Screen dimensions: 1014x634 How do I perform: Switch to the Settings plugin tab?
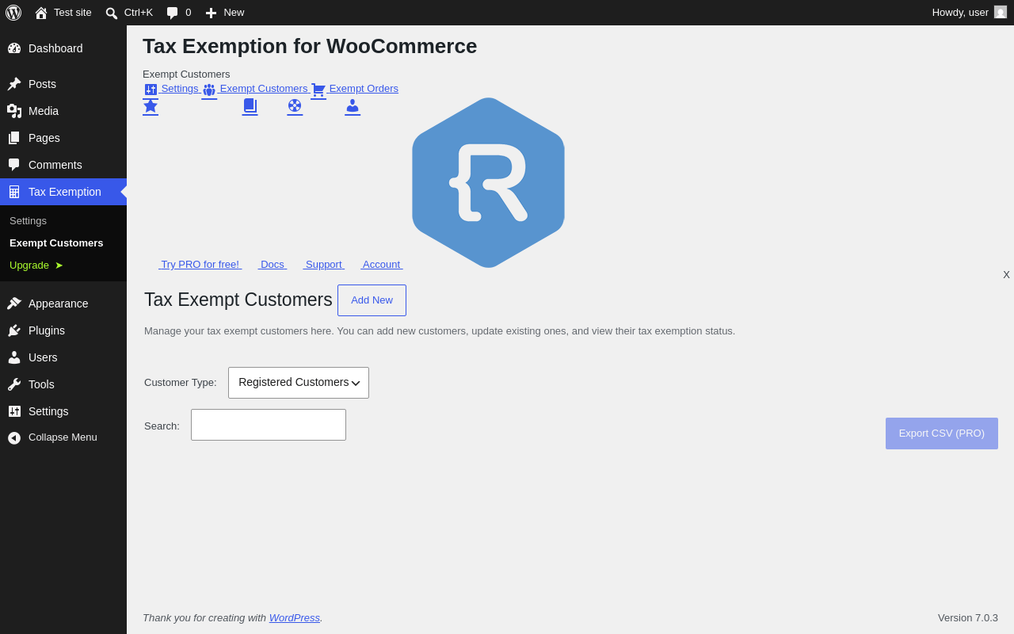pyautogui.click(x=180, y=89)
